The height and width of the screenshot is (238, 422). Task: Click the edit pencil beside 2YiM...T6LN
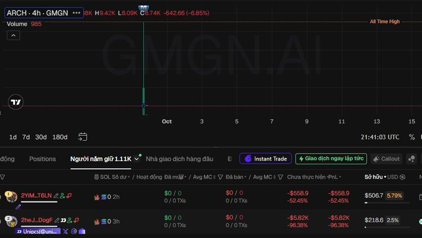click(56, 196)
